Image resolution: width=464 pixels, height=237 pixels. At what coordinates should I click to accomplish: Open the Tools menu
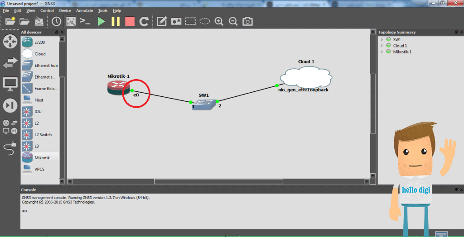tap(103, 10)
